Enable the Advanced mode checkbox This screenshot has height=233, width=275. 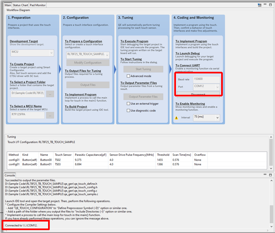(128, 76)
